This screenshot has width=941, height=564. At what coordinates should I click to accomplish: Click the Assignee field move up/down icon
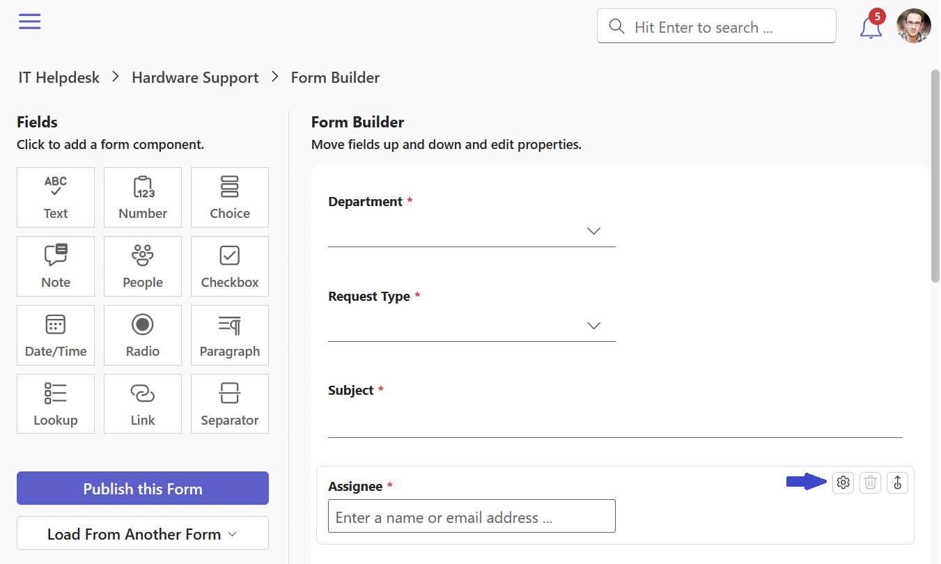tap(898, 482)
